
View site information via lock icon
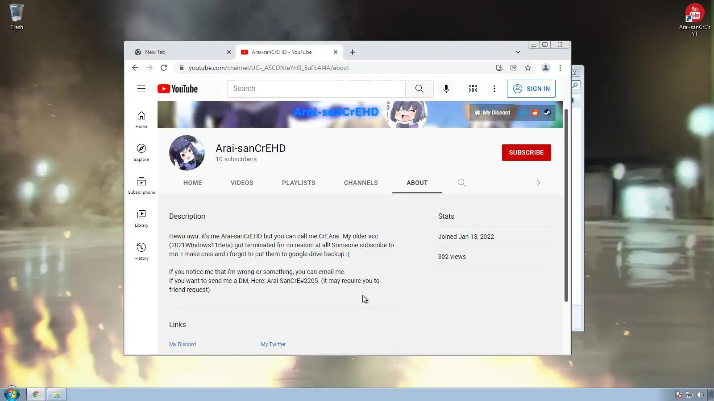182,68
